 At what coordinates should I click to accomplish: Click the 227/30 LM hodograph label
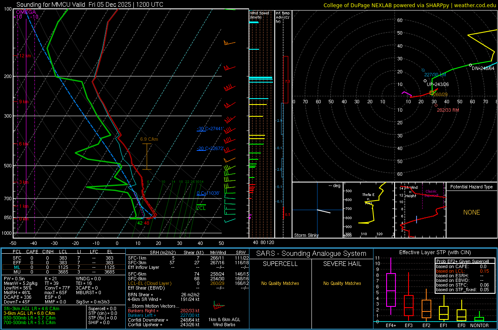click(x=435, y=75)
